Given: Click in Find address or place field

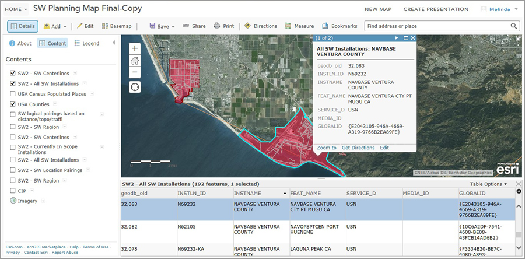Looking at the screenshot, I should [x=436, y=26].
